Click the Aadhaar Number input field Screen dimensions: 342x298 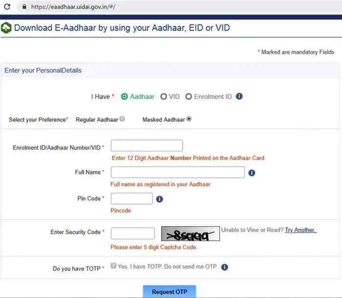[147, 146]
